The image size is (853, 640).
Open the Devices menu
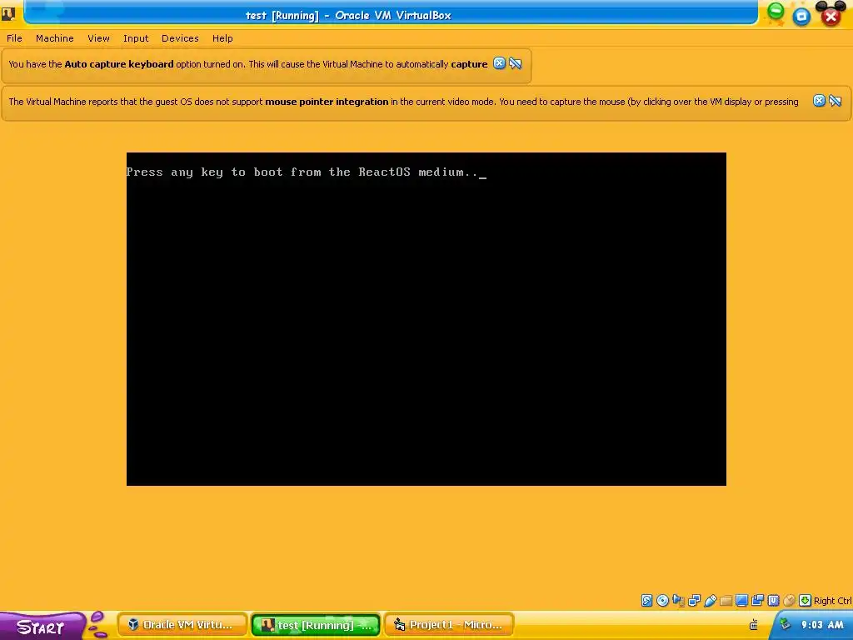(x=180, y=38)
